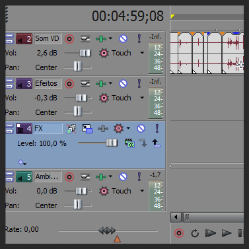
Task: Invert phase on Som VD track
Action: 85,39
